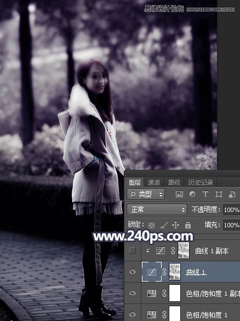This screenshot has width=240, height=321.
Task: Select layer name 曲线 1 副本
Action: 212,251
